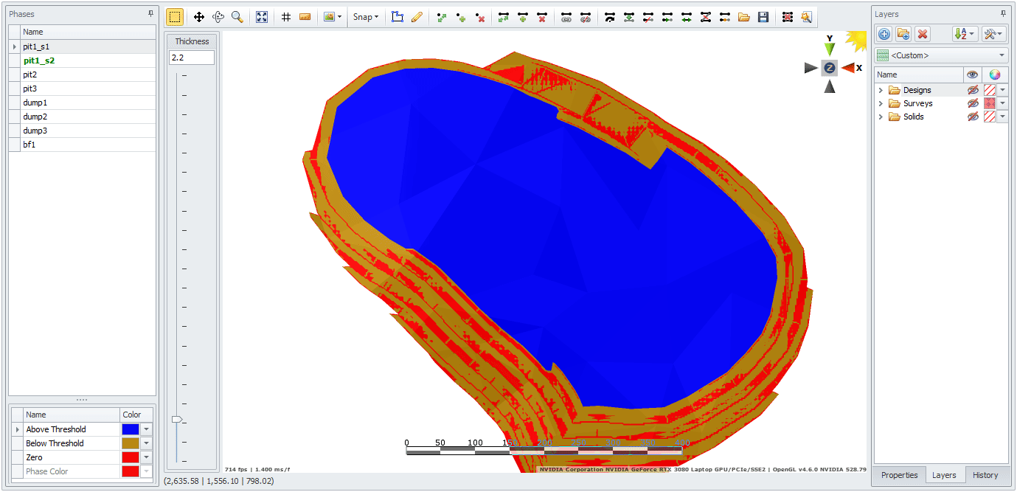Click the sun lighting icon
The width and height of the screenshot is (1017, 492).
(857, 41)
